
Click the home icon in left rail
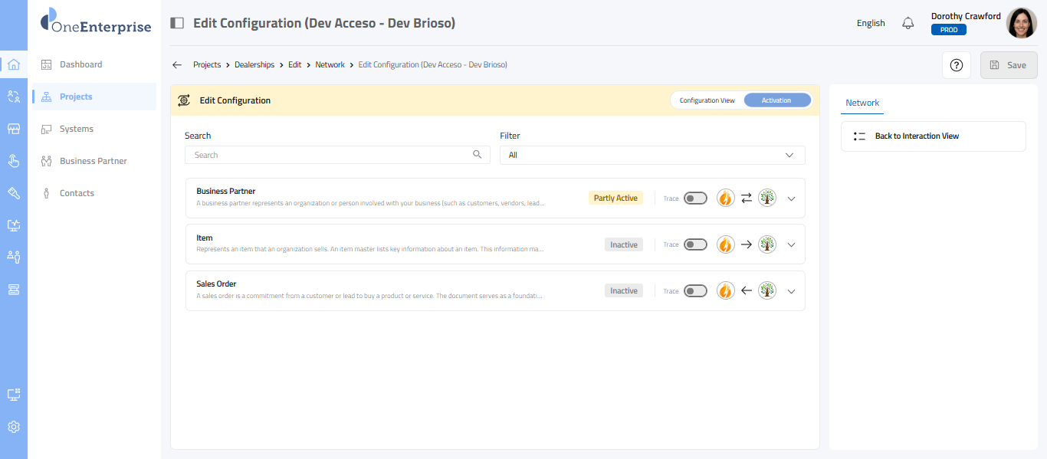[x=14, y=64]
